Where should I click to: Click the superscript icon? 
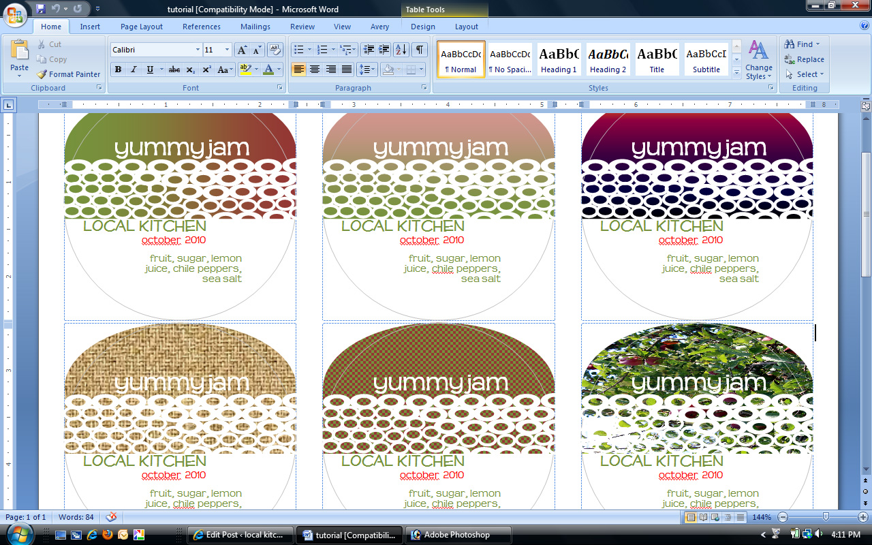[206, 69]
